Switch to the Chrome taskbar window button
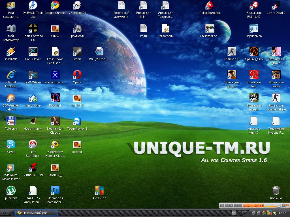This screenshot has height=217, width=290. pos(36,213)
